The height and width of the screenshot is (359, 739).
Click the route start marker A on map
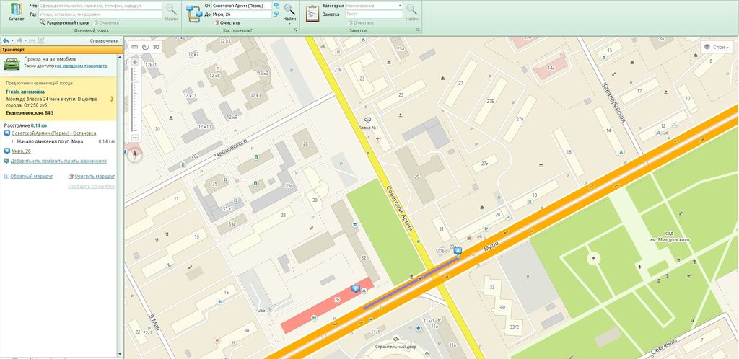[458, 251]
